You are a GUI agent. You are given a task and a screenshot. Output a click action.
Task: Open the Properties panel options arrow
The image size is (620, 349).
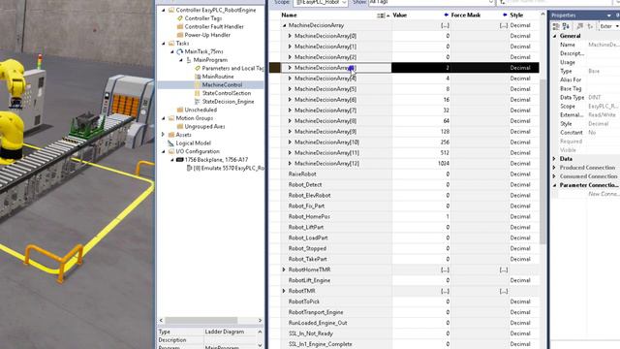609,16
